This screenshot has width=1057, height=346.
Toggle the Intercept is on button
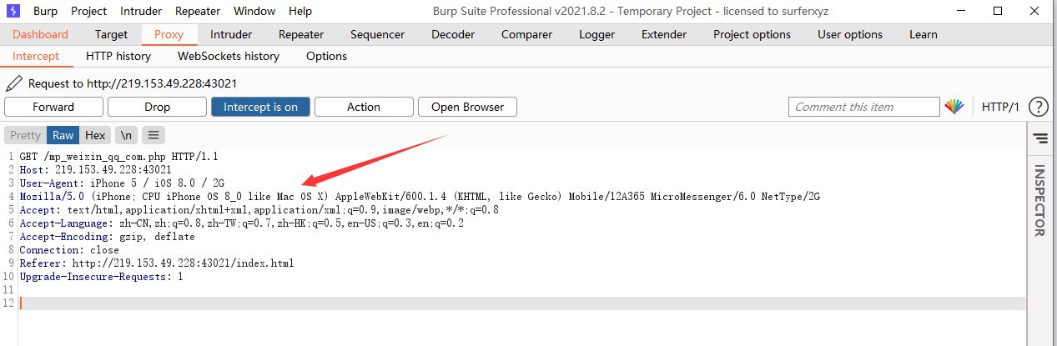point(260,107)
